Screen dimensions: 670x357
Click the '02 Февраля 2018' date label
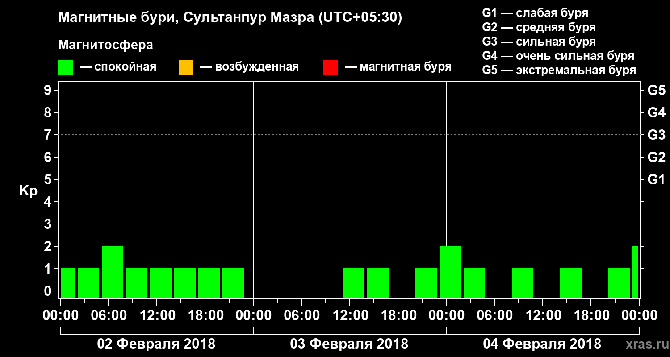coord(156,344)
